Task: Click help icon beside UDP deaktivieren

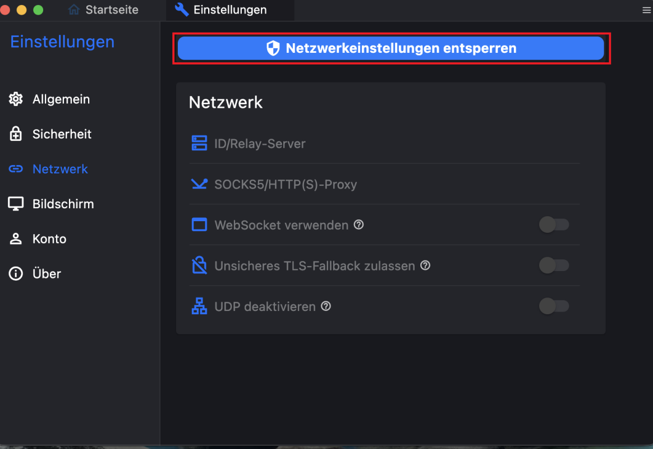Action: (326, 306)
